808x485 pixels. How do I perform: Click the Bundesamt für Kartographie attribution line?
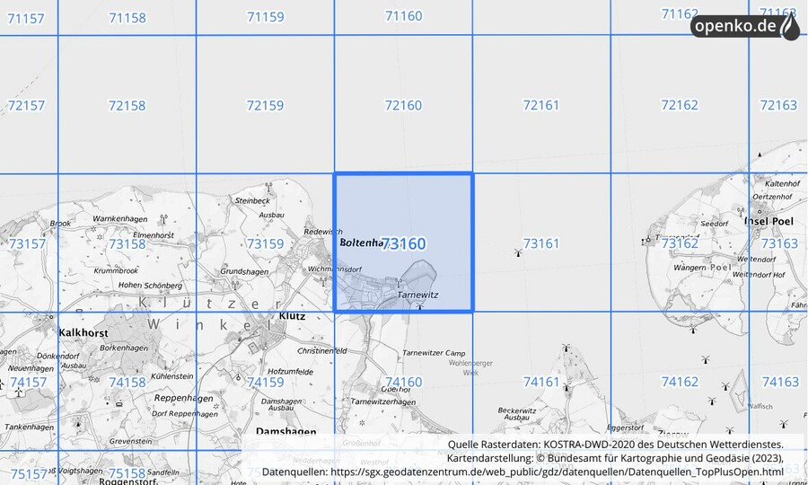615,458
